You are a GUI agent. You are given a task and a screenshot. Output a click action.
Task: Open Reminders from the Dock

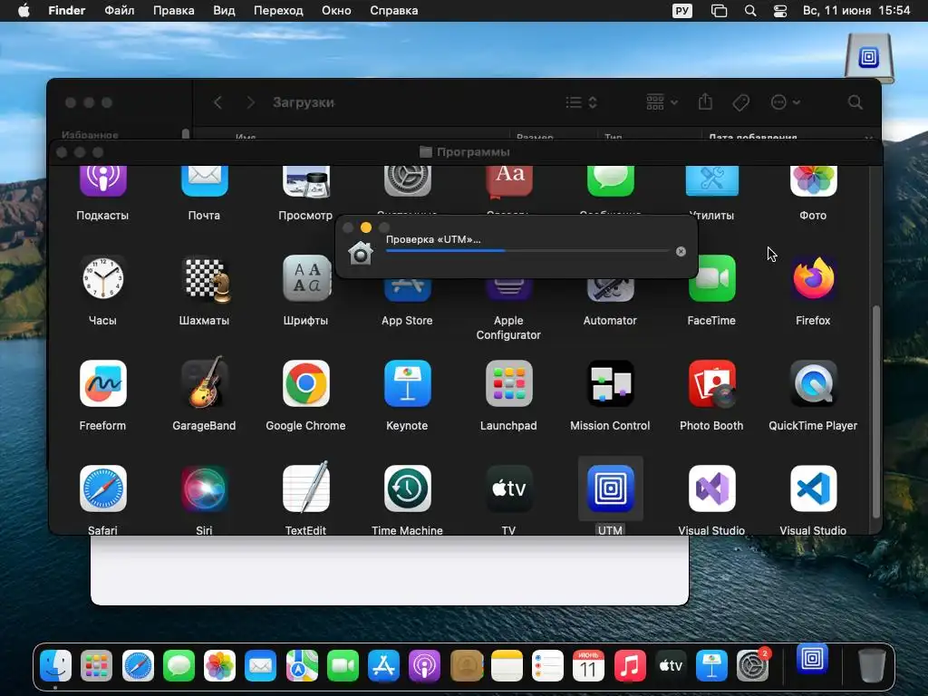pos(547,665)
